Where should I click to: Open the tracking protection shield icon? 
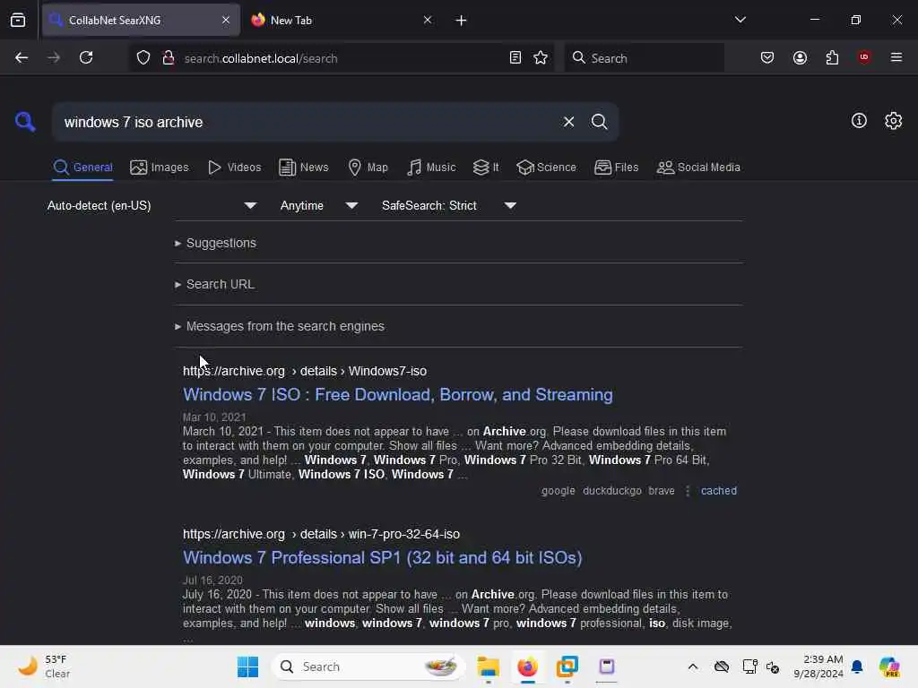[x=143, y=58]
